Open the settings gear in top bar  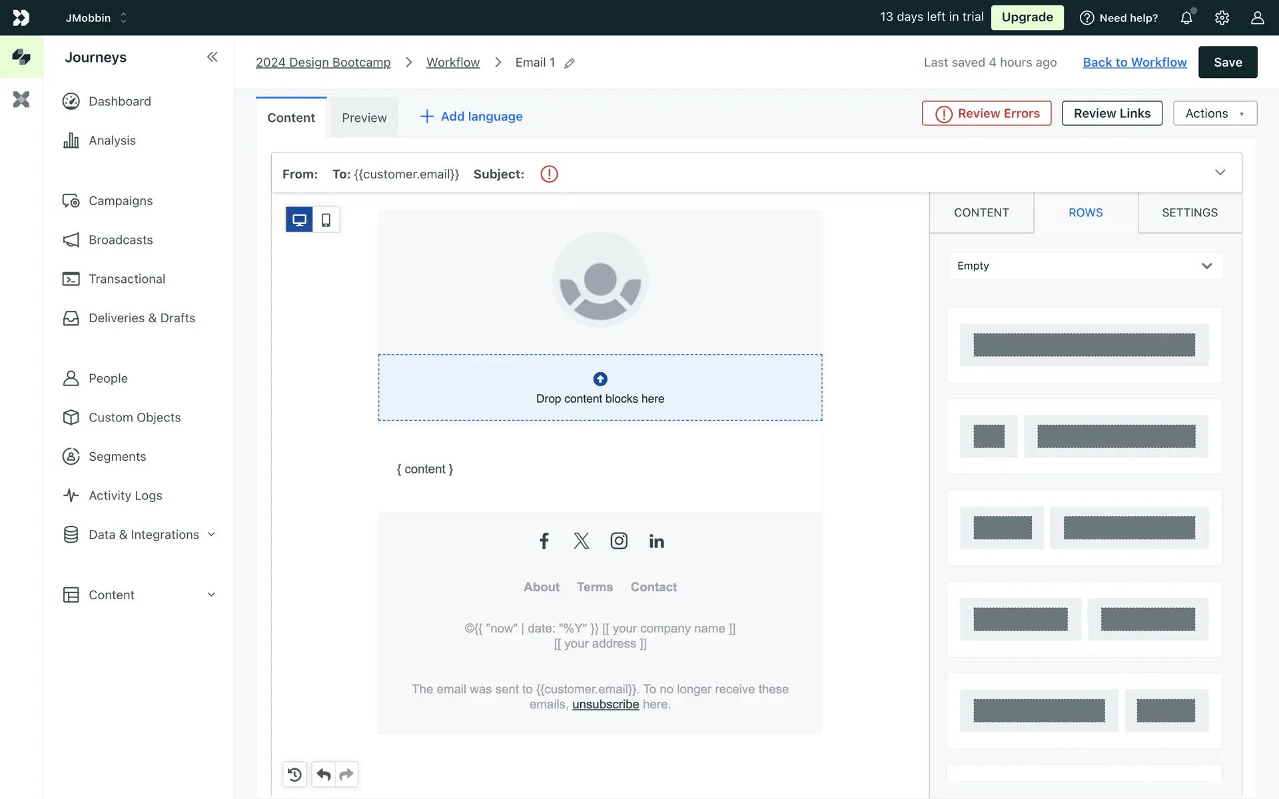pos(1222,18)
